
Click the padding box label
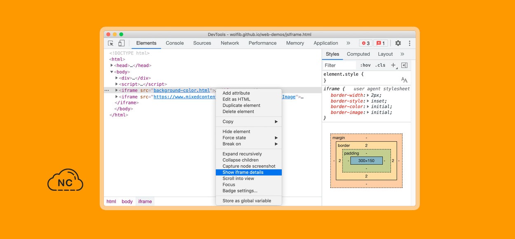351,153
